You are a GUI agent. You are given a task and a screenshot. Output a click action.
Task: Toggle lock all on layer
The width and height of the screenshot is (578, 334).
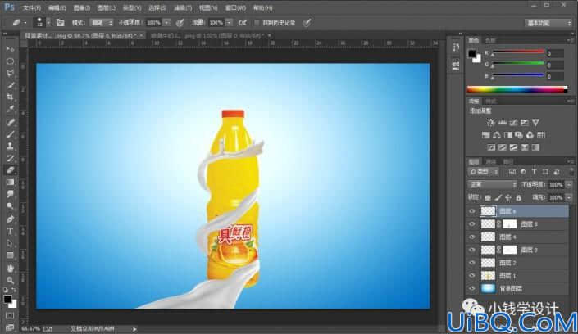[x=519, y=198]
